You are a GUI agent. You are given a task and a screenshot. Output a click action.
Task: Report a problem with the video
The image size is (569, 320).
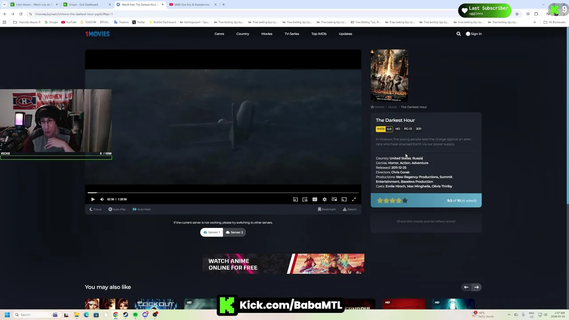pos(349,209)
